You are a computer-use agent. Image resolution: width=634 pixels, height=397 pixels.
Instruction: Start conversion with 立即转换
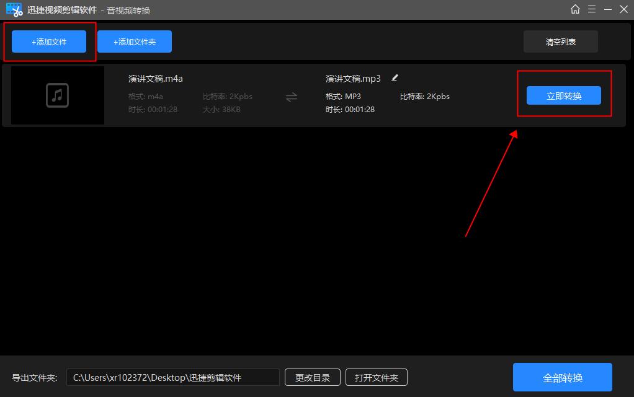(563, 95)
